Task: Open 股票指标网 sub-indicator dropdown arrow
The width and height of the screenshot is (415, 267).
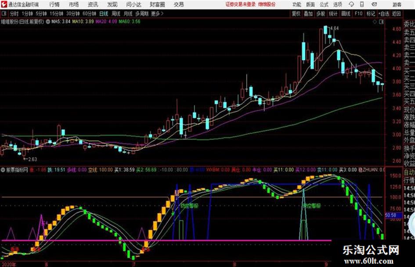Action: click(3, 170)
